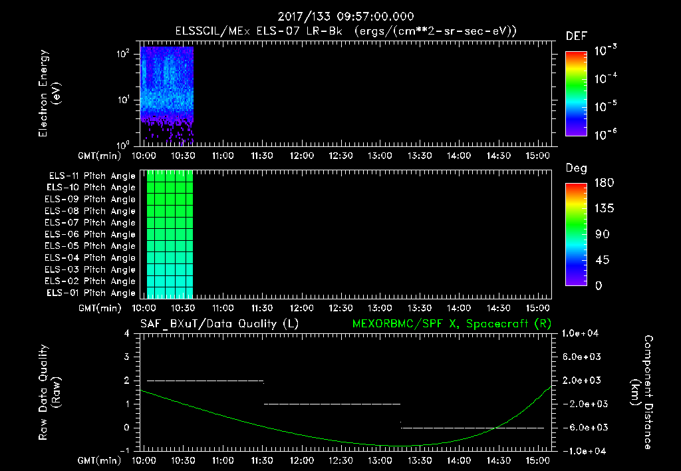Viewport: 681px width, 471px height.
Task: Select the ELS-01 Pitch Angle row label
Action: (91, 293)
